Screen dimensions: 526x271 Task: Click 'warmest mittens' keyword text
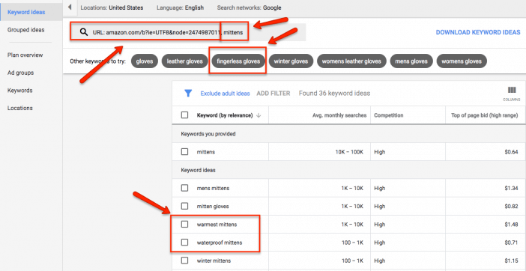(217, 225)
